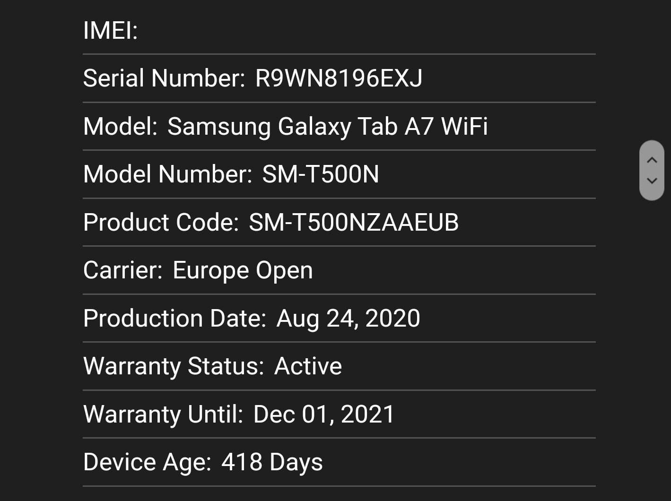Click the IMEI label

click(110, 31)
